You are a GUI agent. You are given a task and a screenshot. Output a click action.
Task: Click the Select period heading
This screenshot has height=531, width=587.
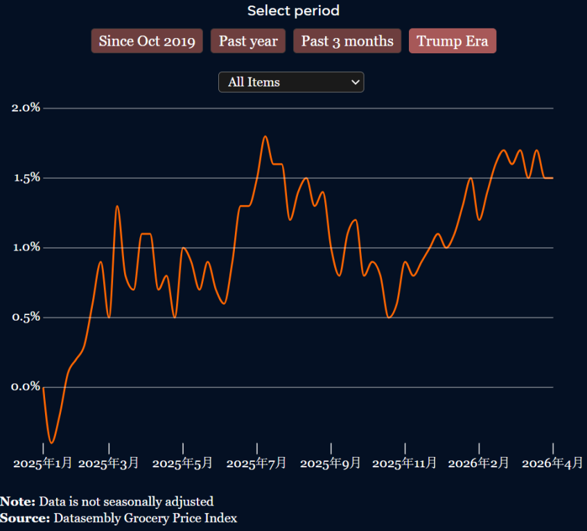[294, 10]
